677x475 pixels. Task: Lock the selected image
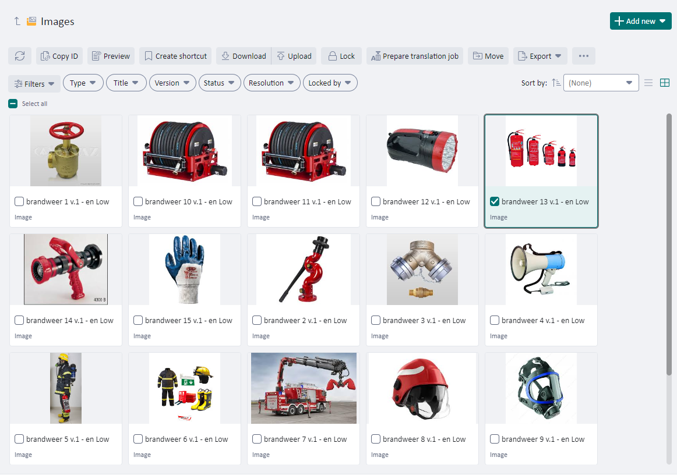(x=341, y=56)
